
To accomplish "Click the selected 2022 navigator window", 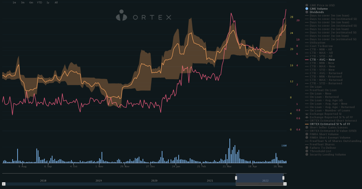I will pos(259,178).
